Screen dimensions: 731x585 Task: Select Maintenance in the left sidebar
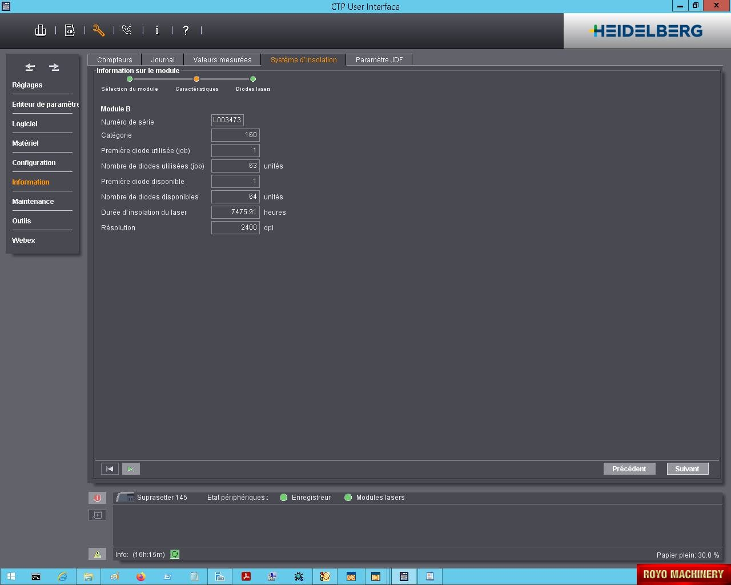click(x=33, y=202)
